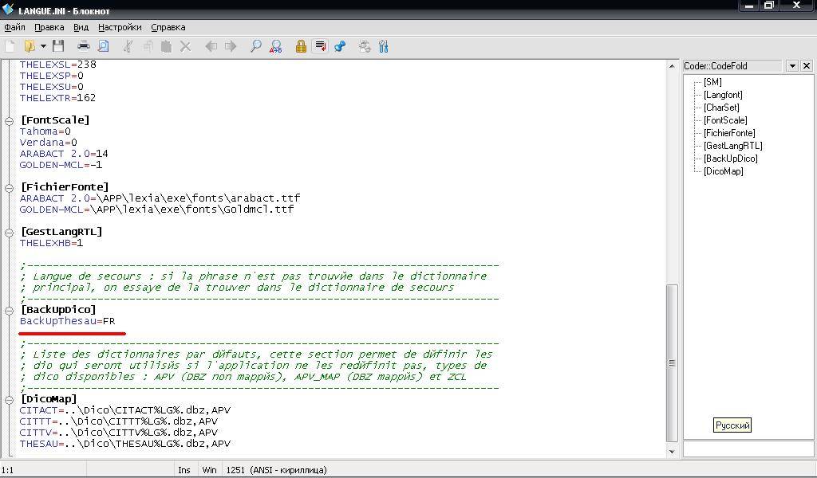This screenshot has width=817, height=478.
Task: Open the Настройки menu
Action: 120,27
